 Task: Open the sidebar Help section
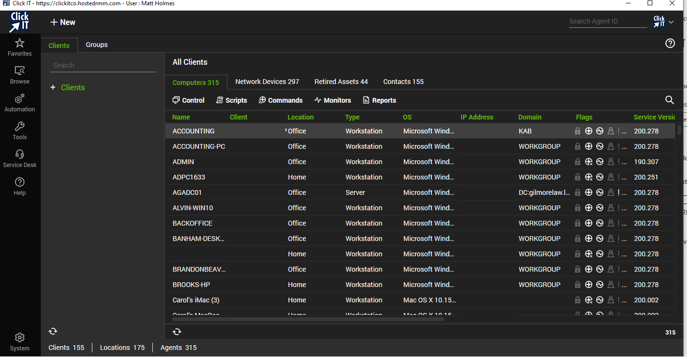click(20, 187)
